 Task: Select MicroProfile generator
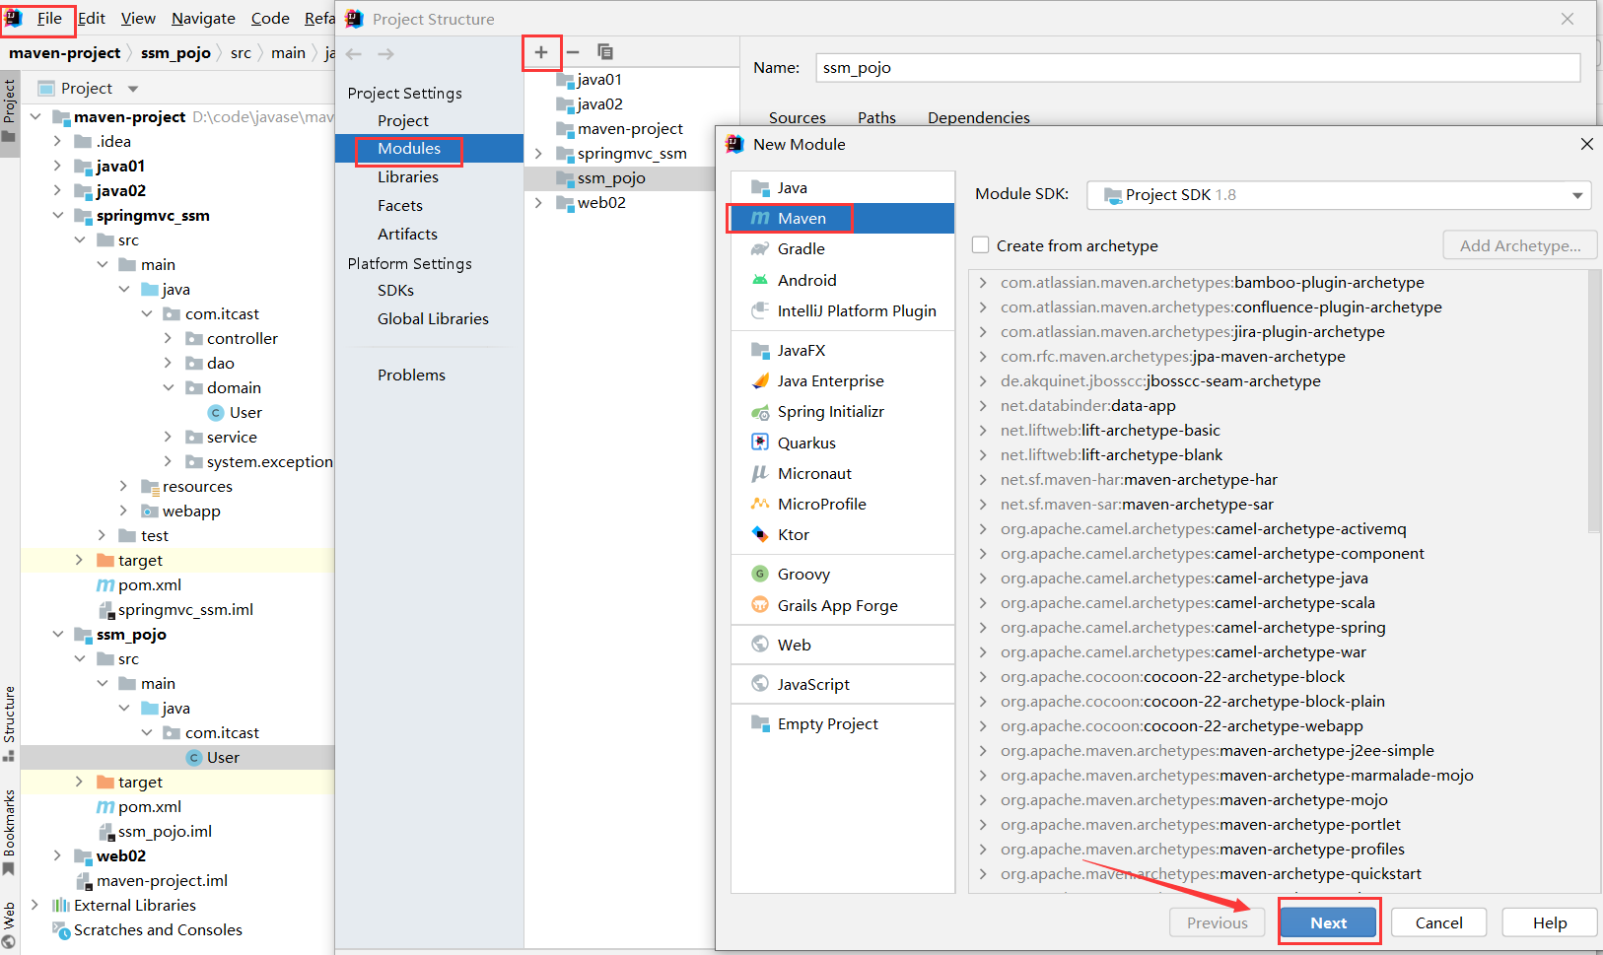[x=843, y=504]
